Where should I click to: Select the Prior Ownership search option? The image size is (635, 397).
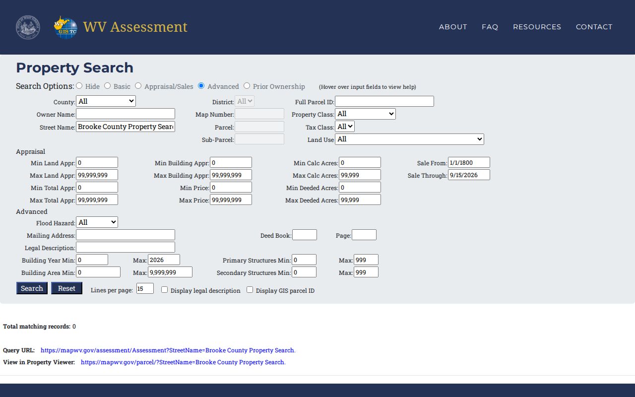pyautogui.click(x=247, y=86)
